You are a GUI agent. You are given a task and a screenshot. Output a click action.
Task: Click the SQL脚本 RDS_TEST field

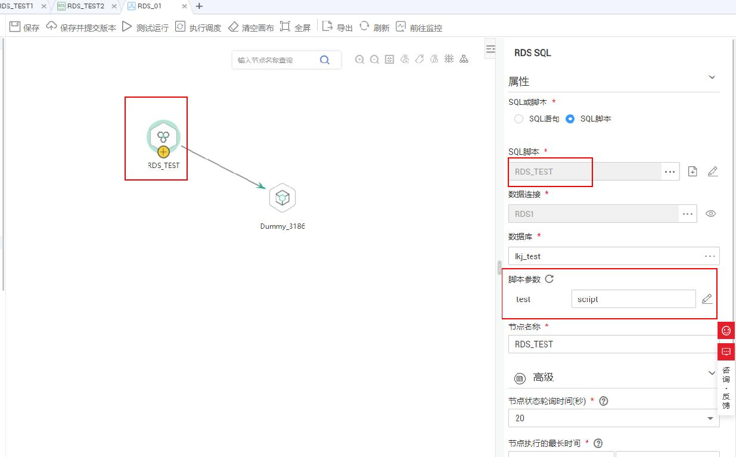click(585, 172)
